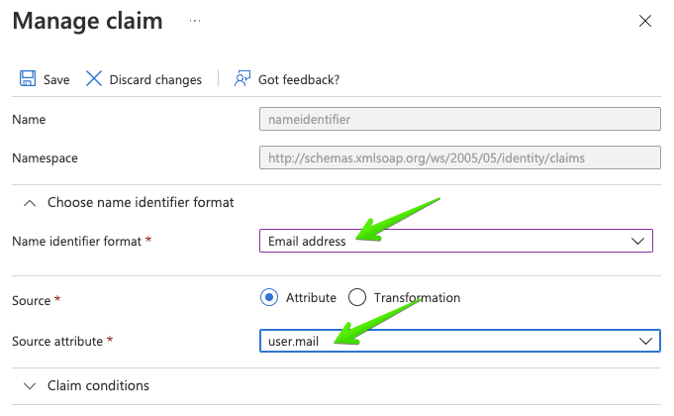Image resolution: width=674 pixels, height=416 pixels.
Task: Open the Source attribute user.mail dropdown
Action: coord(460,341)
